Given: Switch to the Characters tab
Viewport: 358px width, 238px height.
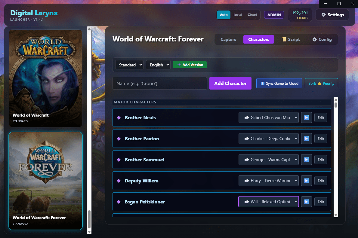Looking at the screenshot, I should [x=259, y=39].
